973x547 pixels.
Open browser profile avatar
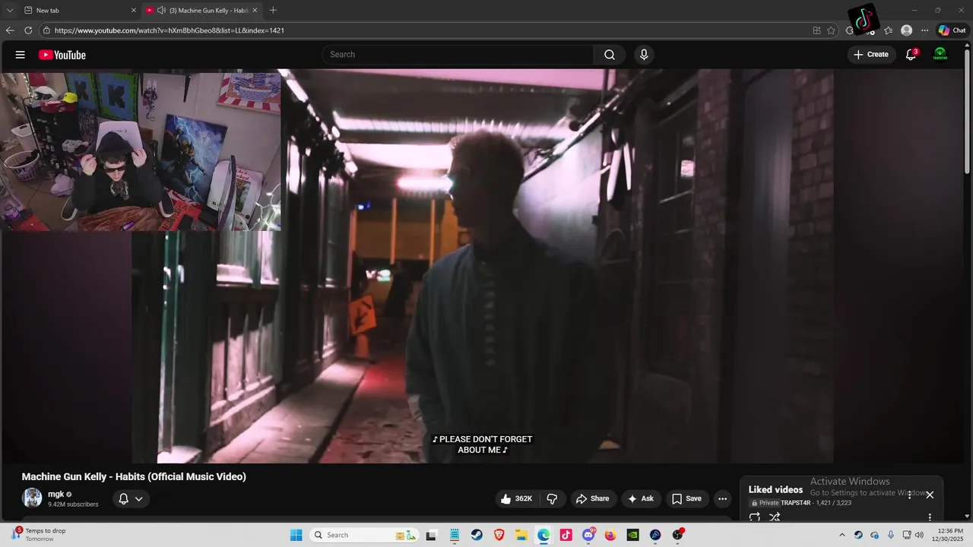click(x=906, y=30)
